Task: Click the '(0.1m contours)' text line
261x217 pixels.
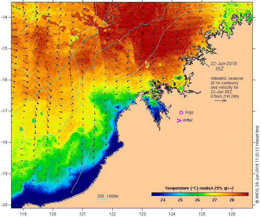Action: [224, 83]
